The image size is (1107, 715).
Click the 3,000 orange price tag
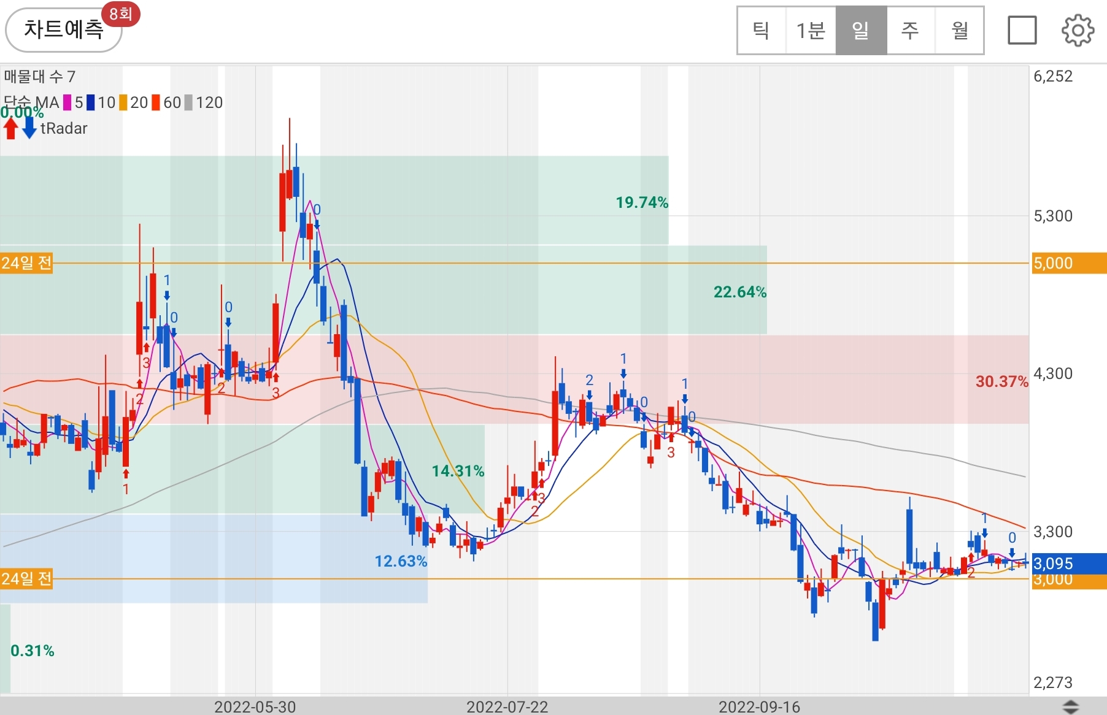click(x=1068, y=581)
